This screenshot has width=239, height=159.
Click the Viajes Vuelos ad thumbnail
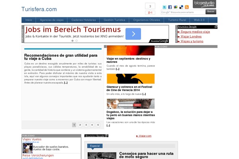tap(27, 148)
